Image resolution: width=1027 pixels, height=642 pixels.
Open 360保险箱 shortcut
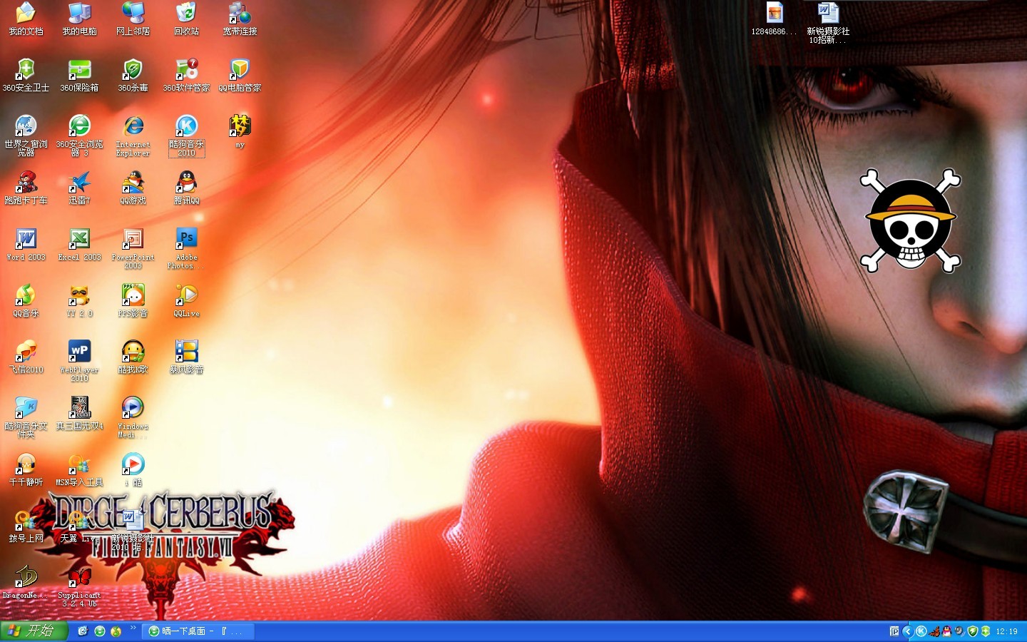[79, 75]
